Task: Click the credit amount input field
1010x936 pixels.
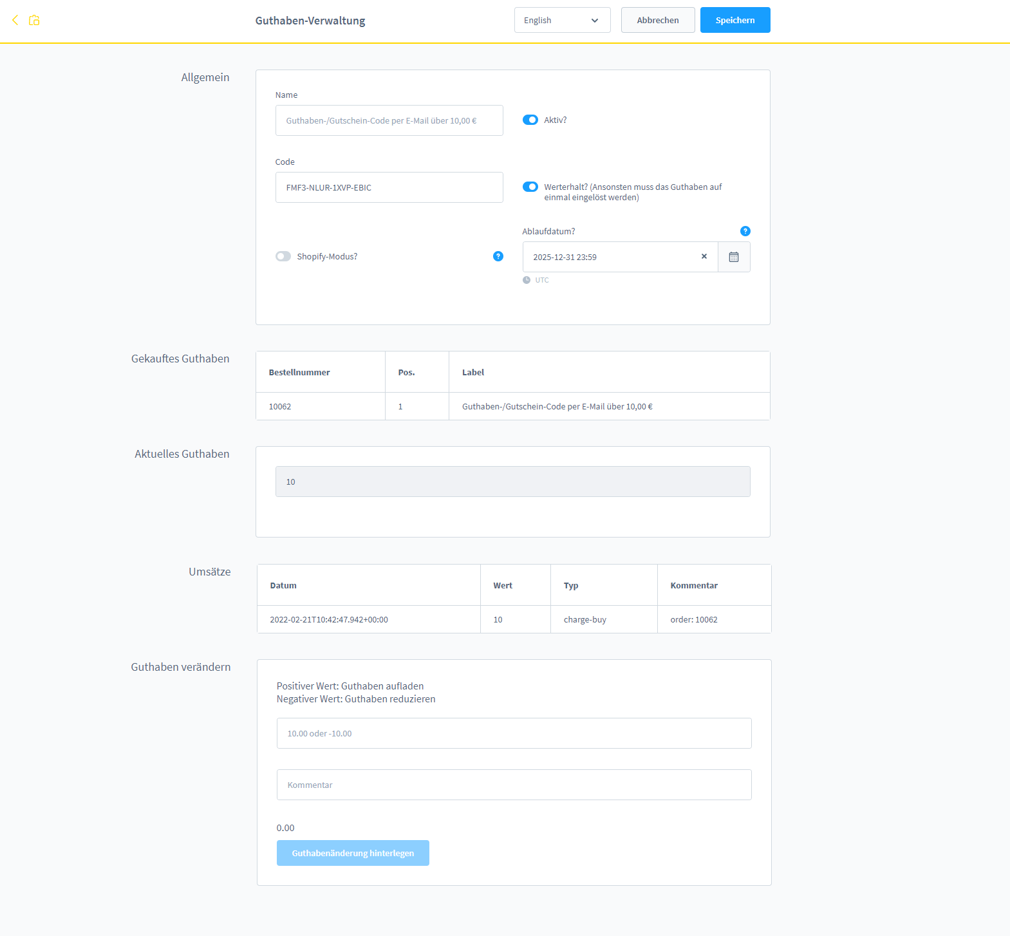Action: pos(514,733)
